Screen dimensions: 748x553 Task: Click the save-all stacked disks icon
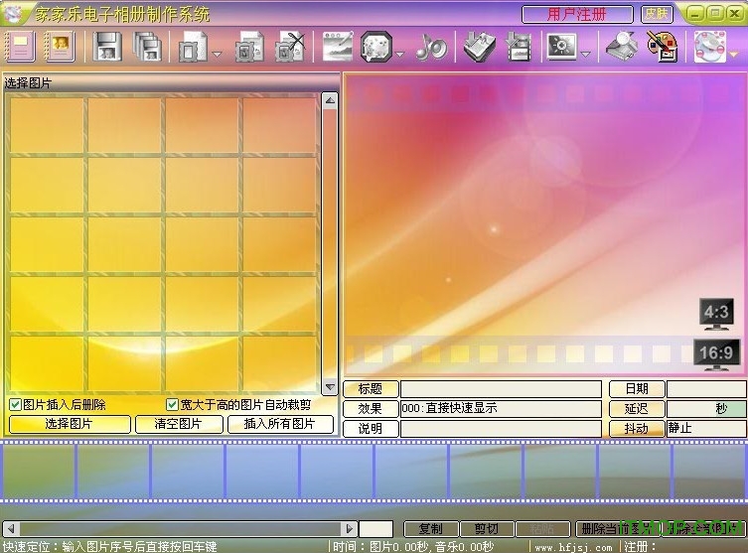(148, 47)
